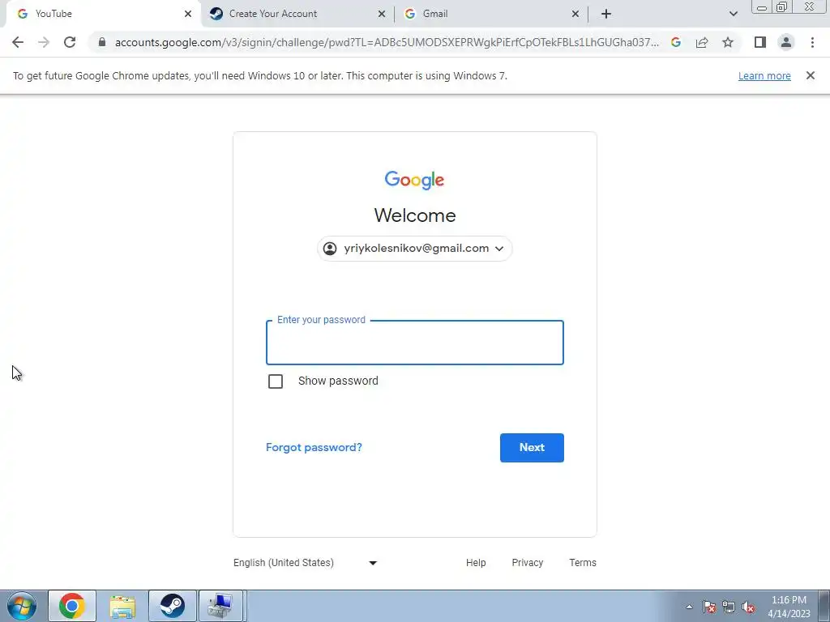Click the network tray icon
Image resolution: width=830 pixels, height=622 pixels.
tap(729, 607)
